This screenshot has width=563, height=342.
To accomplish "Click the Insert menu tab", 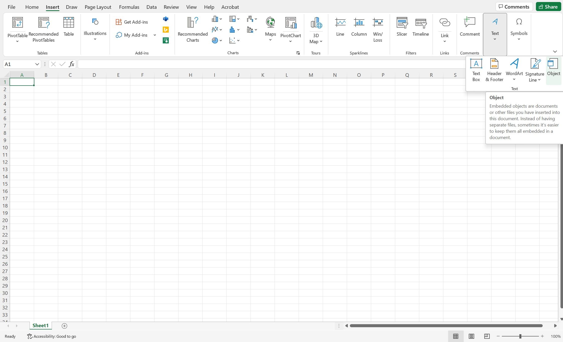I will pyautogui.click(x=52, y=7).
